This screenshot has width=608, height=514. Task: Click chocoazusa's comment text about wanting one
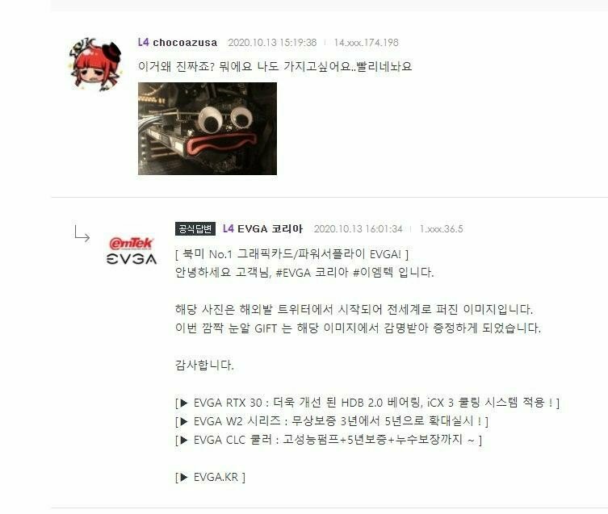click(275, 66)
